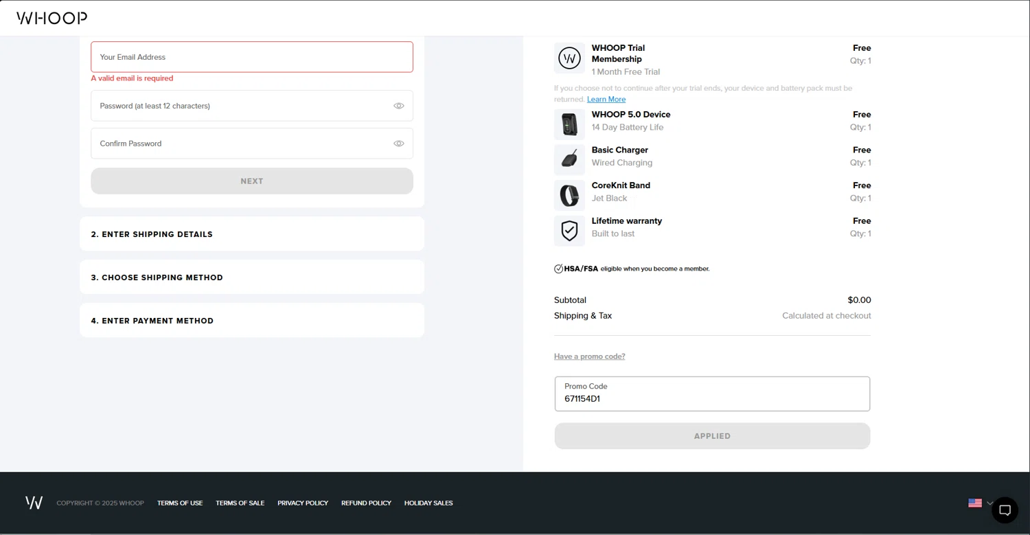Expand the country selector chevron

[989, 503]
